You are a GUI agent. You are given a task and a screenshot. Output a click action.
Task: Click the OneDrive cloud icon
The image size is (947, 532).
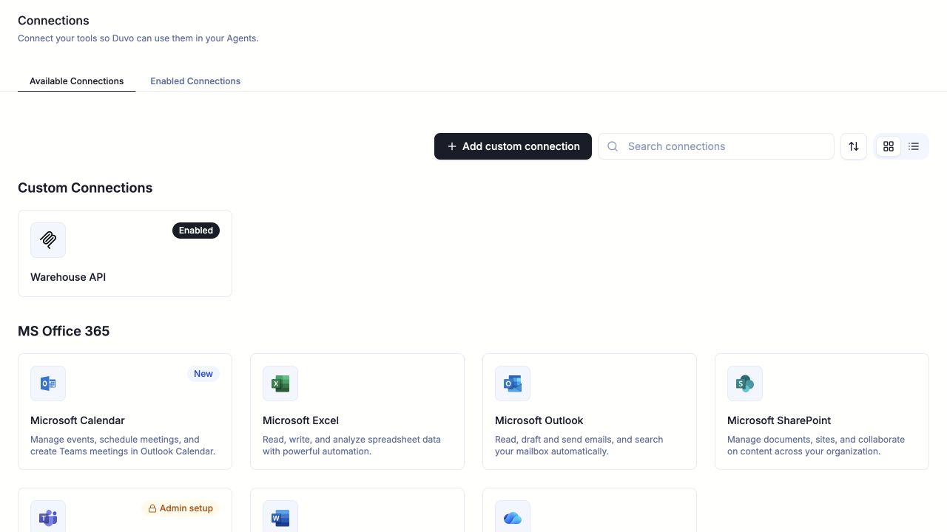[513, 516]
